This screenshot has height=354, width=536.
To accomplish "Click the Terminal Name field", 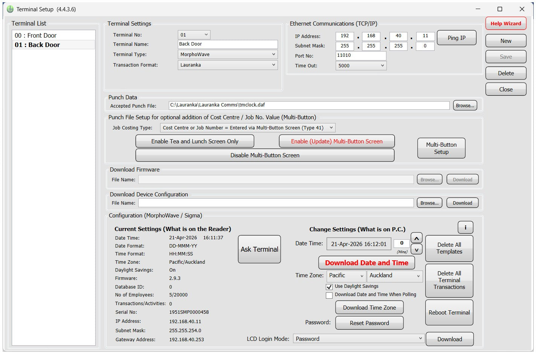I will click(228, 44).
